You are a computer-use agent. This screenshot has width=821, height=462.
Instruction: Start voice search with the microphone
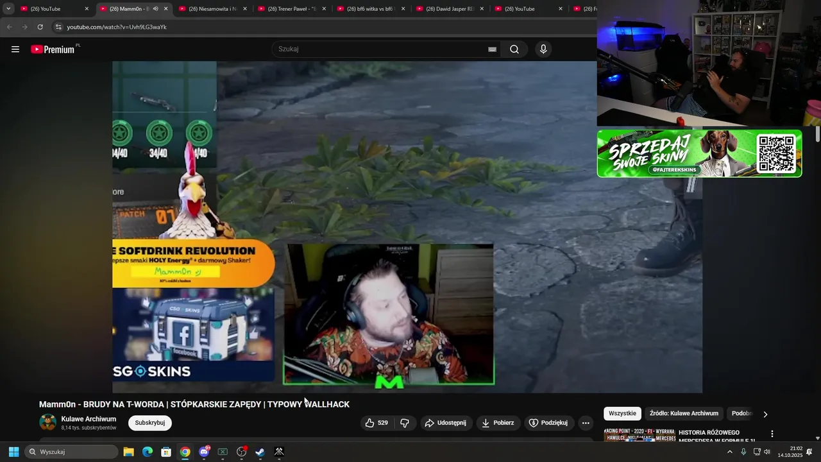[543, 49]
